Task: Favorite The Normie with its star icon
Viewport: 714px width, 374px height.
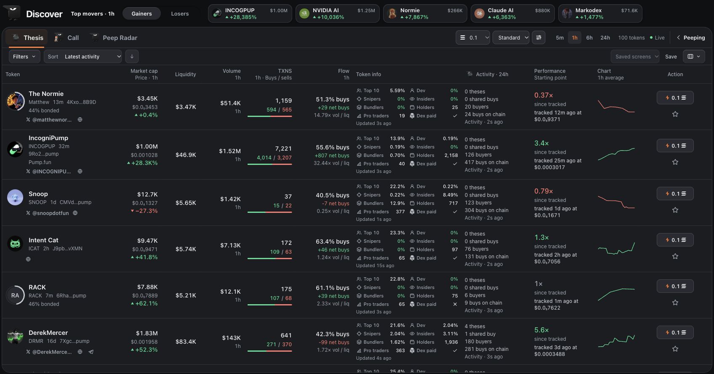Action: [x=675, y=114]
